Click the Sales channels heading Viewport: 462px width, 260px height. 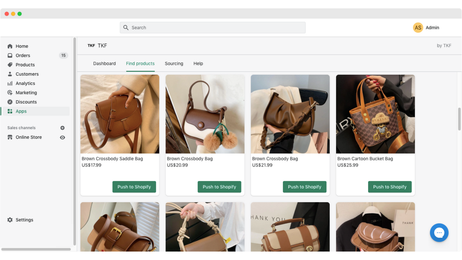point(21,128)
